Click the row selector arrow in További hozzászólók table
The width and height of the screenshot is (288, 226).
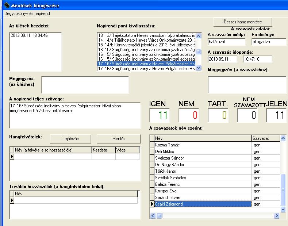[12, 200]
